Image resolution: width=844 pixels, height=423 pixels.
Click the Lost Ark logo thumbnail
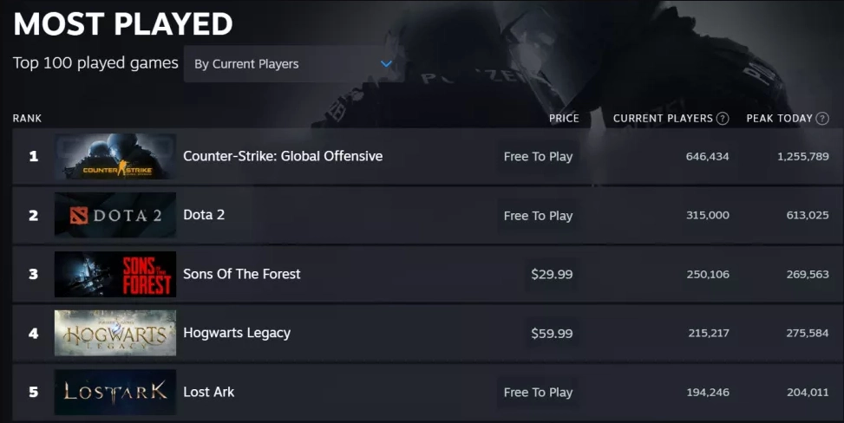point(115,392)
